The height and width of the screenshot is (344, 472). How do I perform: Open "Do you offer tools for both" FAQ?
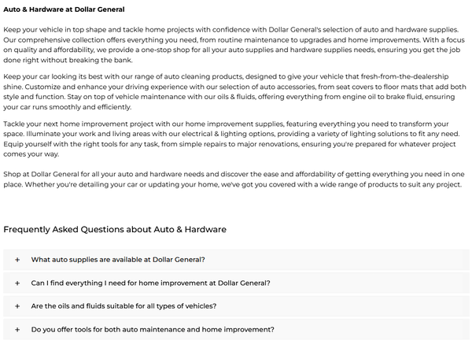(x=153, y=329)
